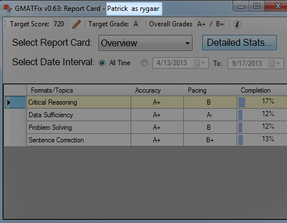
Task: Click the Detailed Stats button
Action: [x=239, y=42]
